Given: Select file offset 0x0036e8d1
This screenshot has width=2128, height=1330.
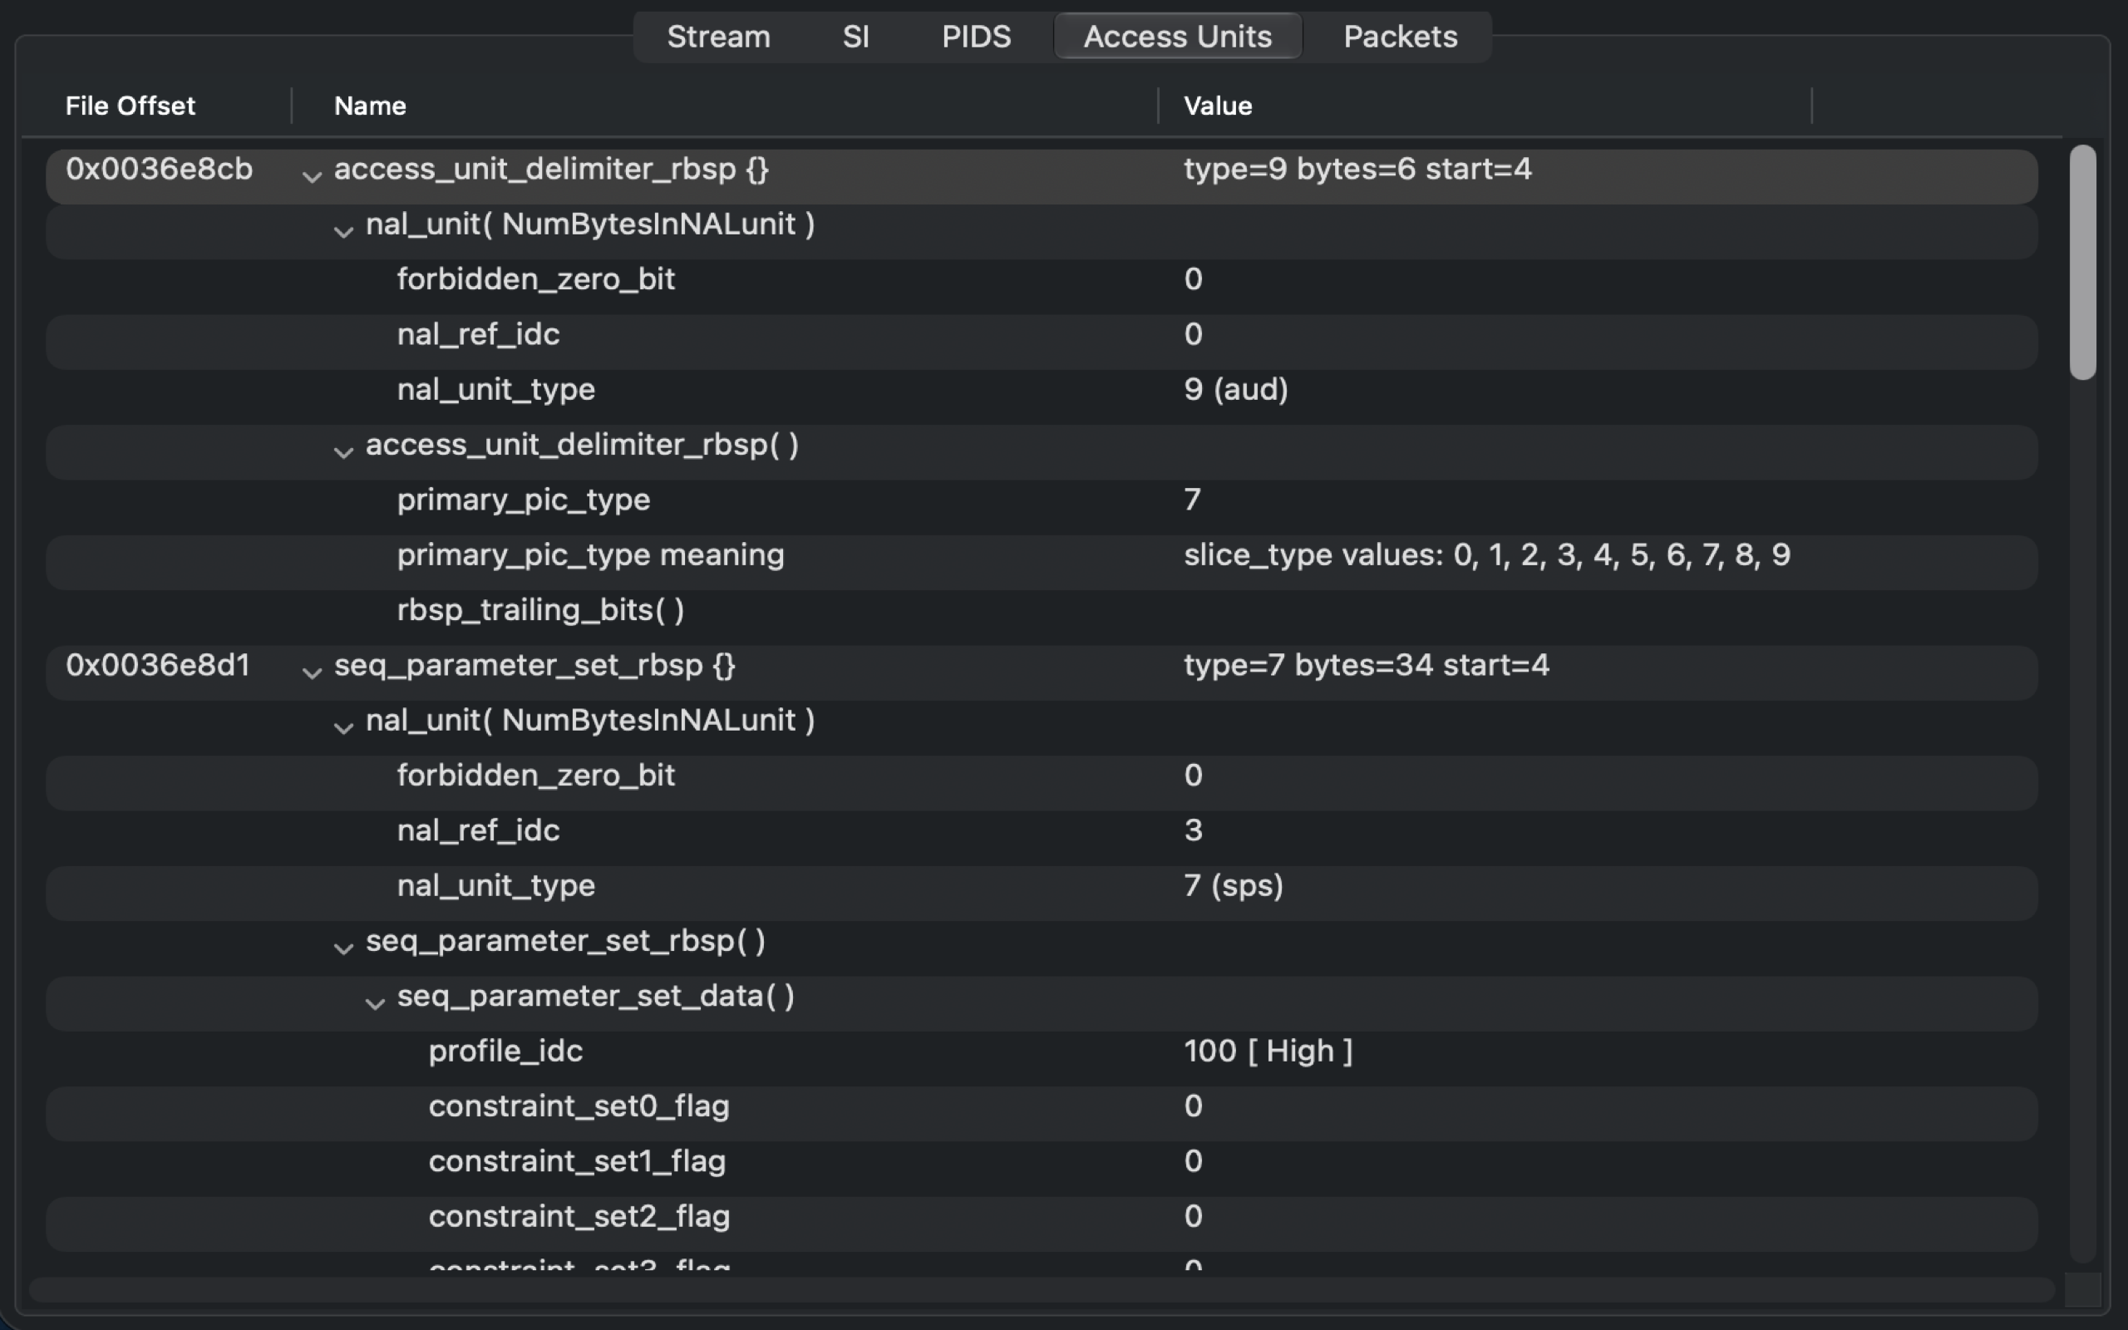Looking at the screenshot, I should tap(158, 665).
